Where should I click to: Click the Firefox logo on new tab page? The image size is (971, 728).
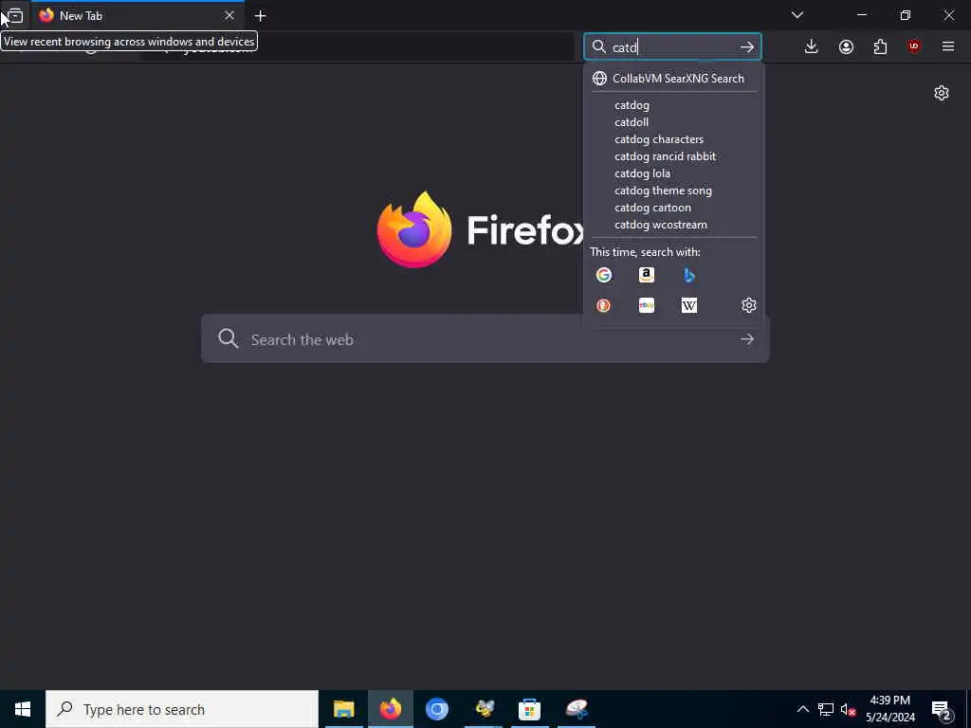pyautogui.click(x=413, y=229)
